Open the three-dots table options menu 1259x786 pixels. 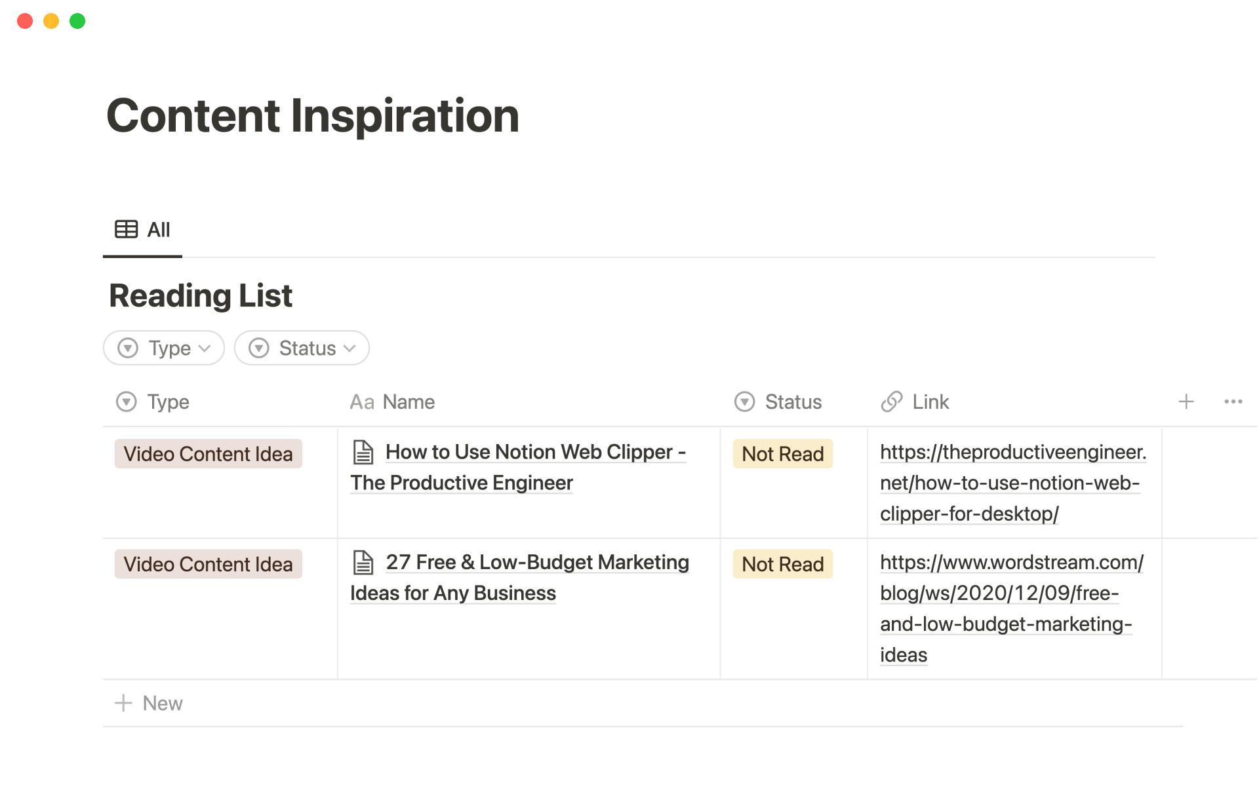click(x=1233, y=402)
